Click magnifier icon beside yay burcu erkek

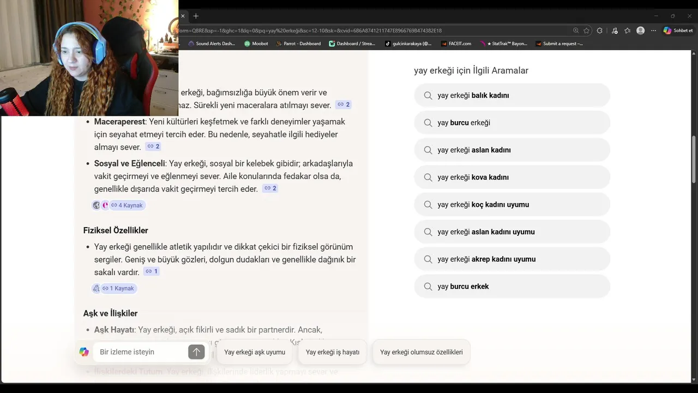pyautogui.click(x=428, y=287)
